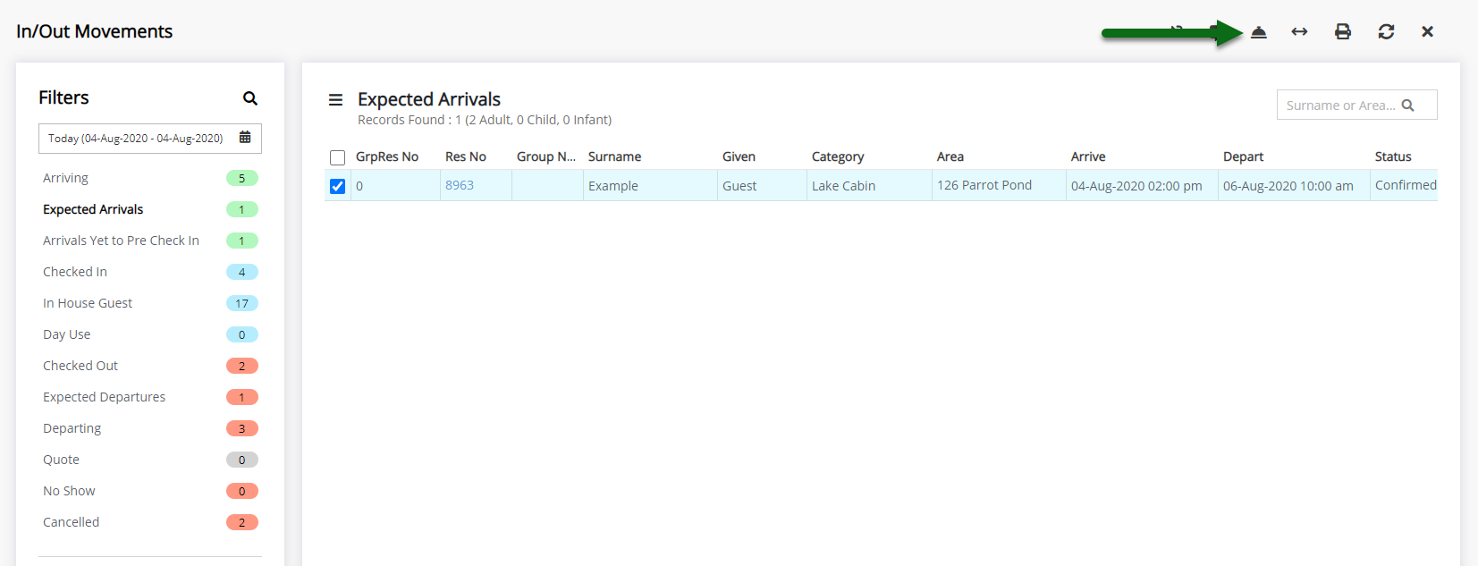Image resolution: width=1478 pixels, height=566 pixels.
Task: Click the horizontal double-arrow icon
Action: 1299,32
